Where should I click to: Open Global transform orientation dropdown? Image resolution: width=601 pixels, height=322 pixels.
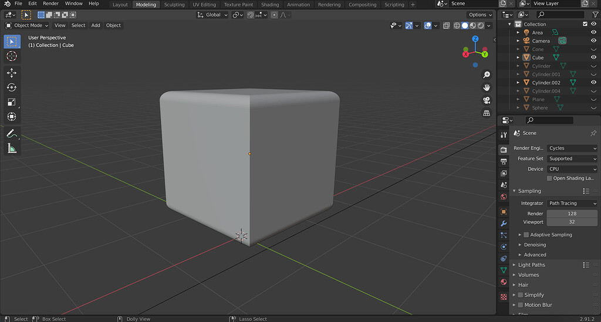[212, 15]
